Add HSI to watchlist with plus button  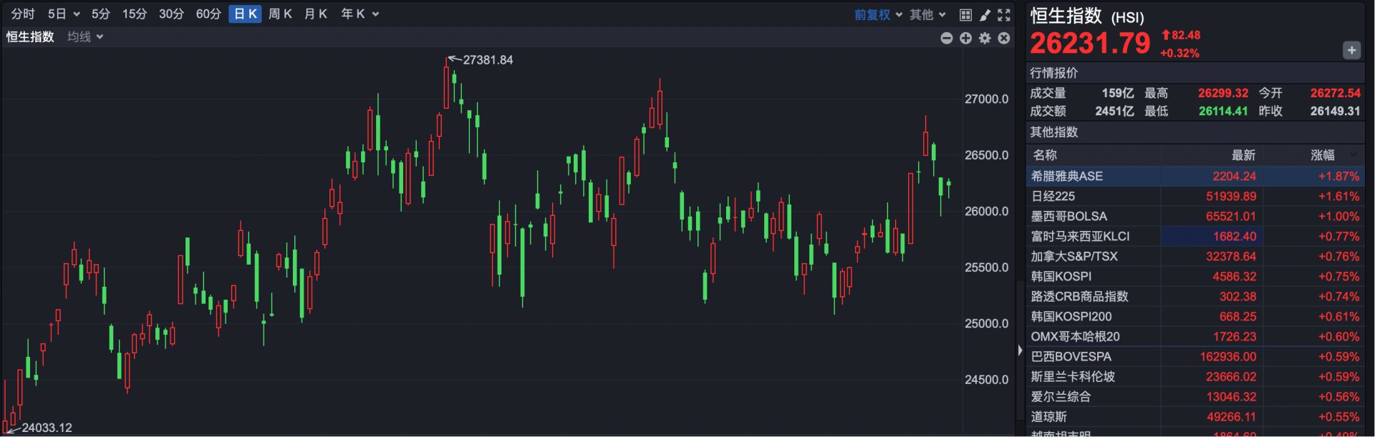(x=1351, y=50)
